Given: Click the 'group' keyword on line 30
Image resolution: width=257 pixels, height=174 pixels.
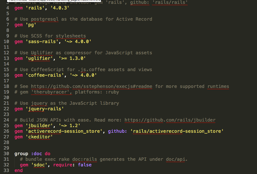Looking at the screenshot, I should (x=21, y=154).
